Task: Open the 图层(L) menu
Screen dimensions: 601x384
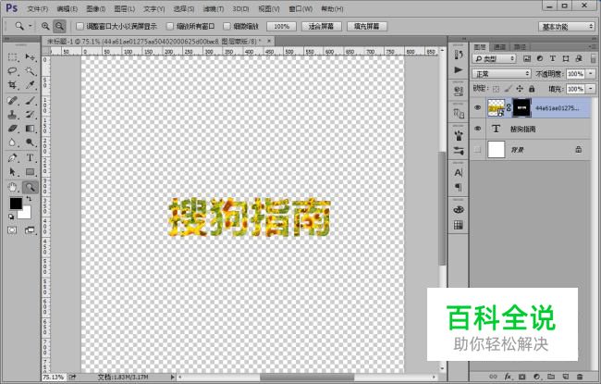Action: coord(125,8)
